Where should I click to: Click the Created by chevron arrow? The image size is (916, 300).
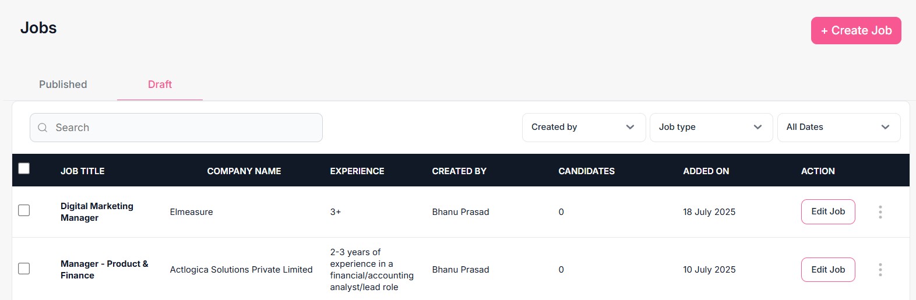(x=630, y=127)
